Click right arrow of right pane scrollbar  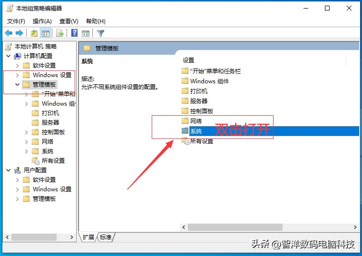pyautogui.click(x=355, y=227)
